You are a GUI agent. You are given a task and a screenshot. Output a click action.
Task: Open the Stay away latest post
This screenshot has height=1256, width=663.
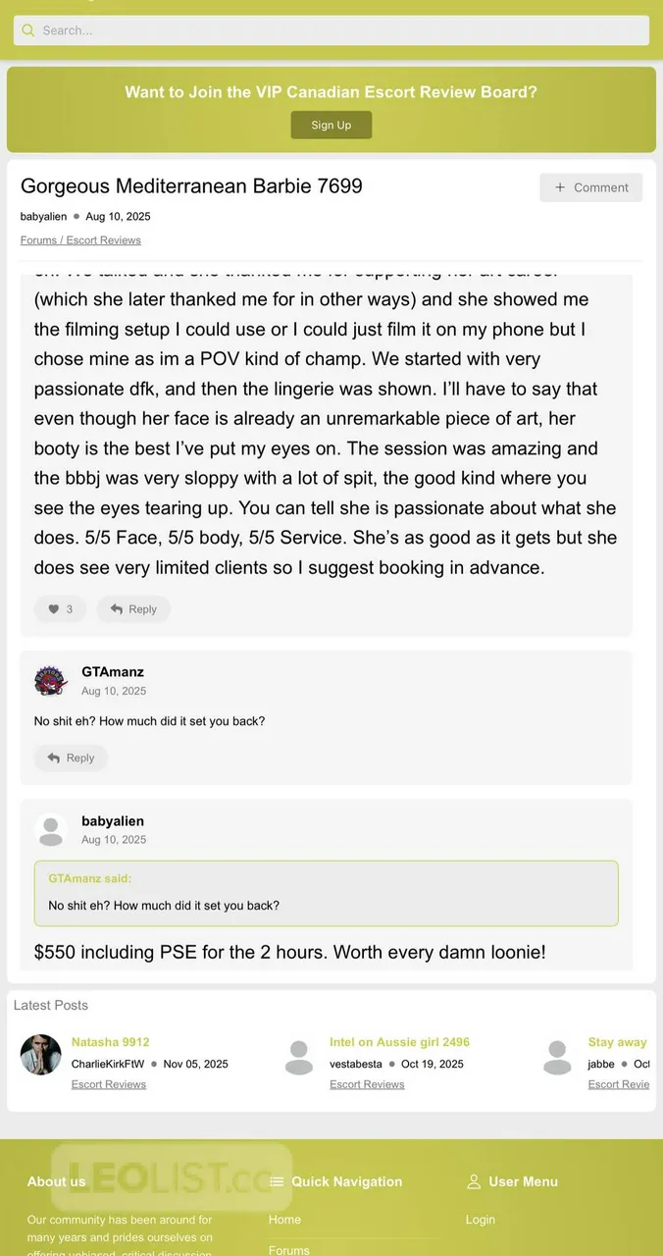pyautogui.click(x=617, y=1042)
